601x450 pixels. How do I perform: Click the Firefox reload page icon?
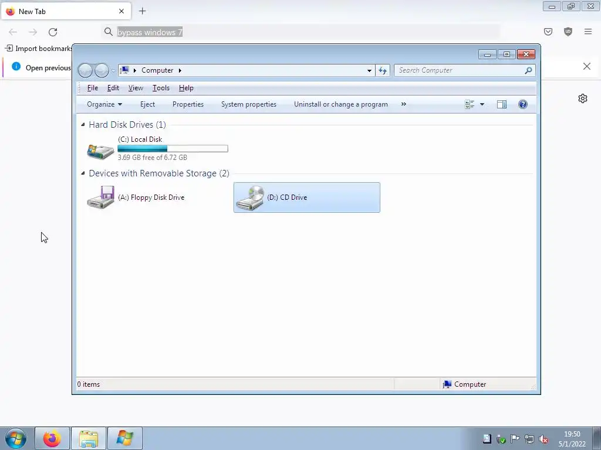(x=53, y=32)
